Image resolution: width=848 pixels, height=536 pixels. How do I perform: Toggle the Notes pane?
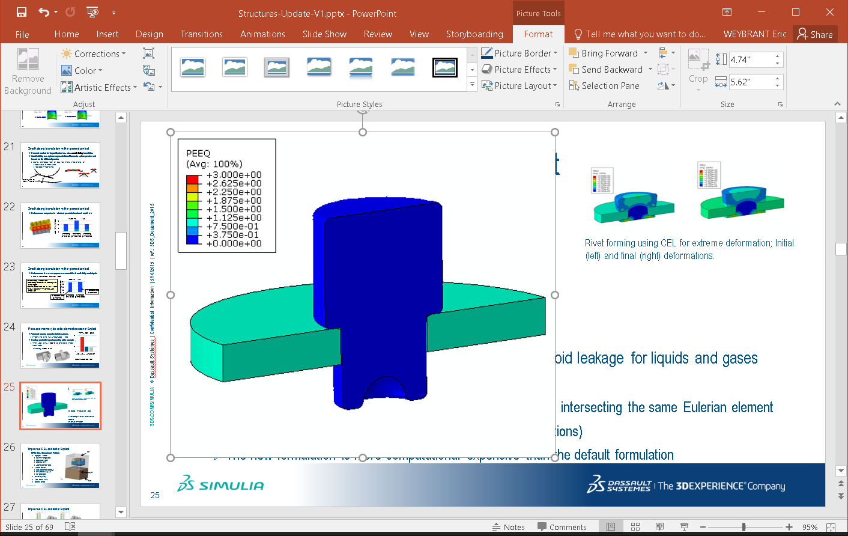[x=509, y=527]
